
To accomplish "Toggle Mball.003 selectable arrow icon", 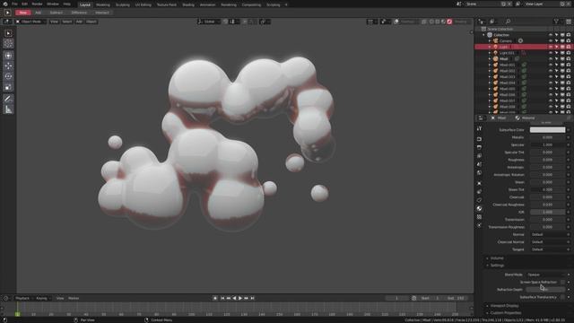I will [x=556, y=77].
